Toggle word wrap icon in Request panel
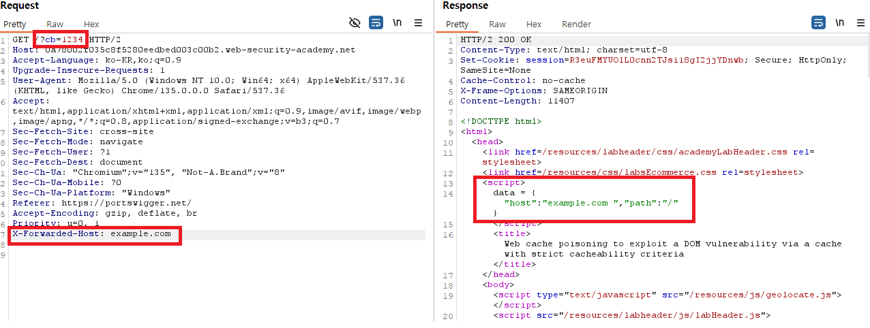 click(376, 22)
